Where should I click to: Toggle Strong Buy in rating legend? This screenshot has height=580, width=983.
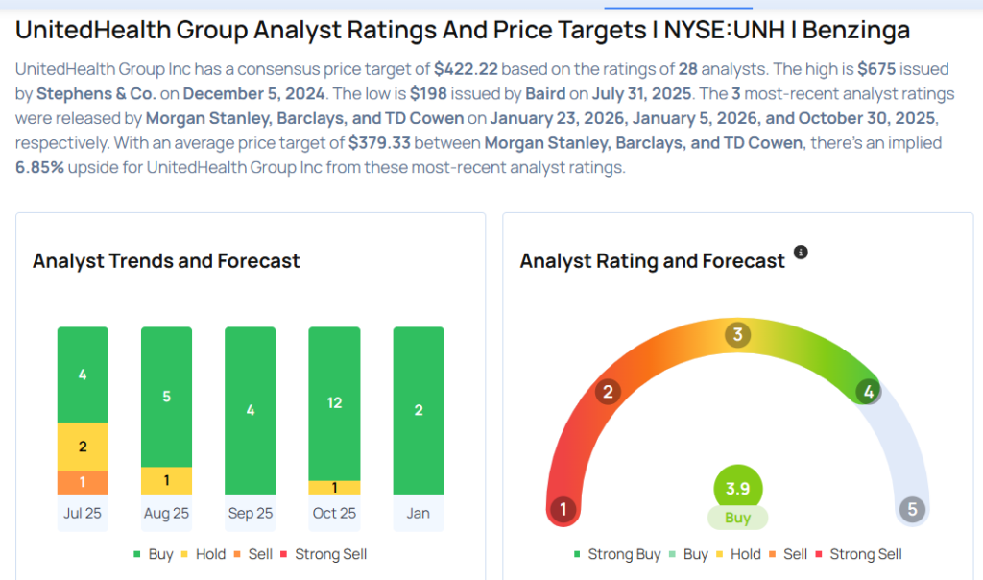tap(616, 554)
